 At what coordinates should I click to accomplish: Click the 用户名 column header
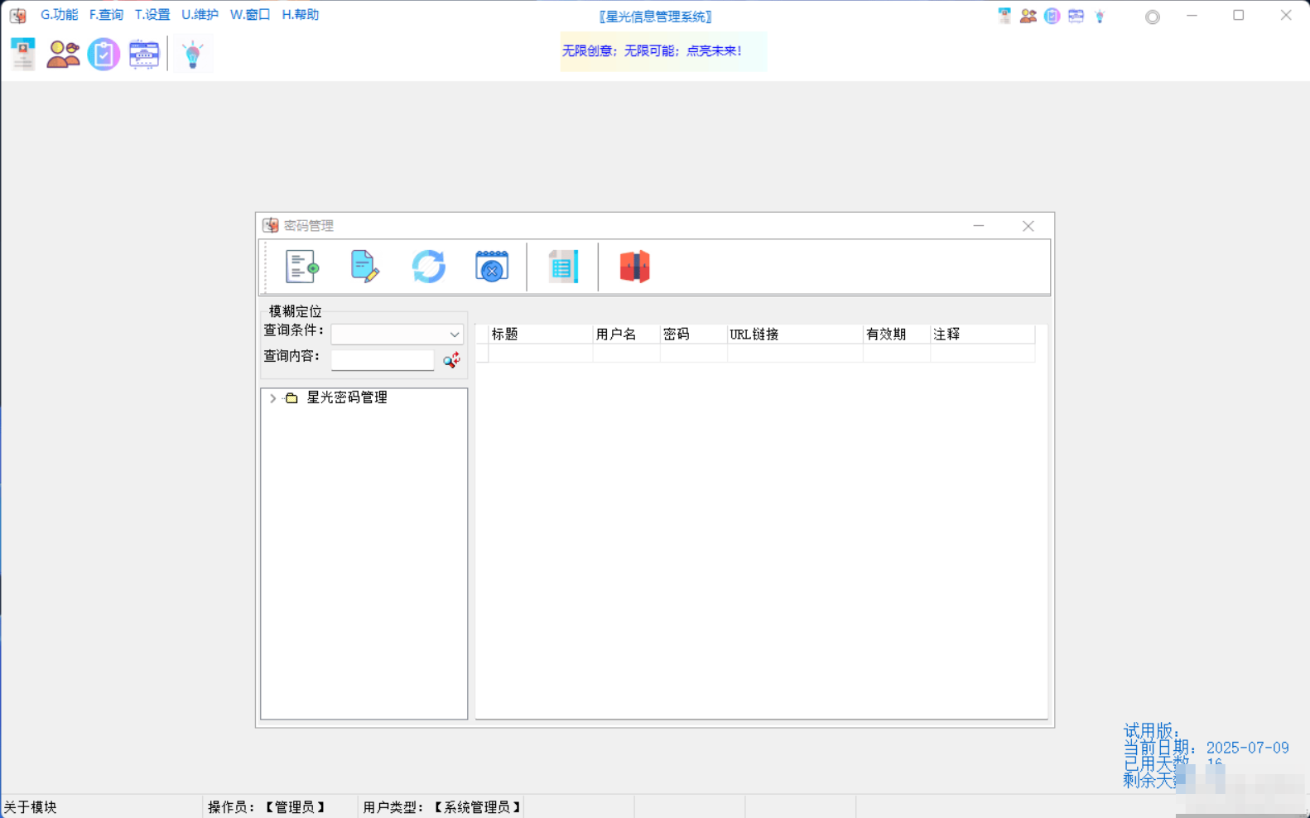627,334
